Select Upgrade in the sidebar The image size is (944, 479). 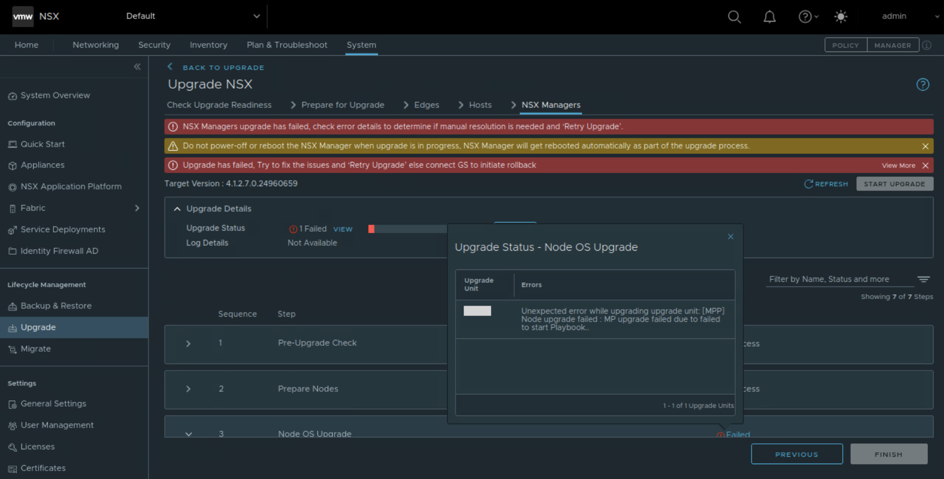[x=74, y=327]
